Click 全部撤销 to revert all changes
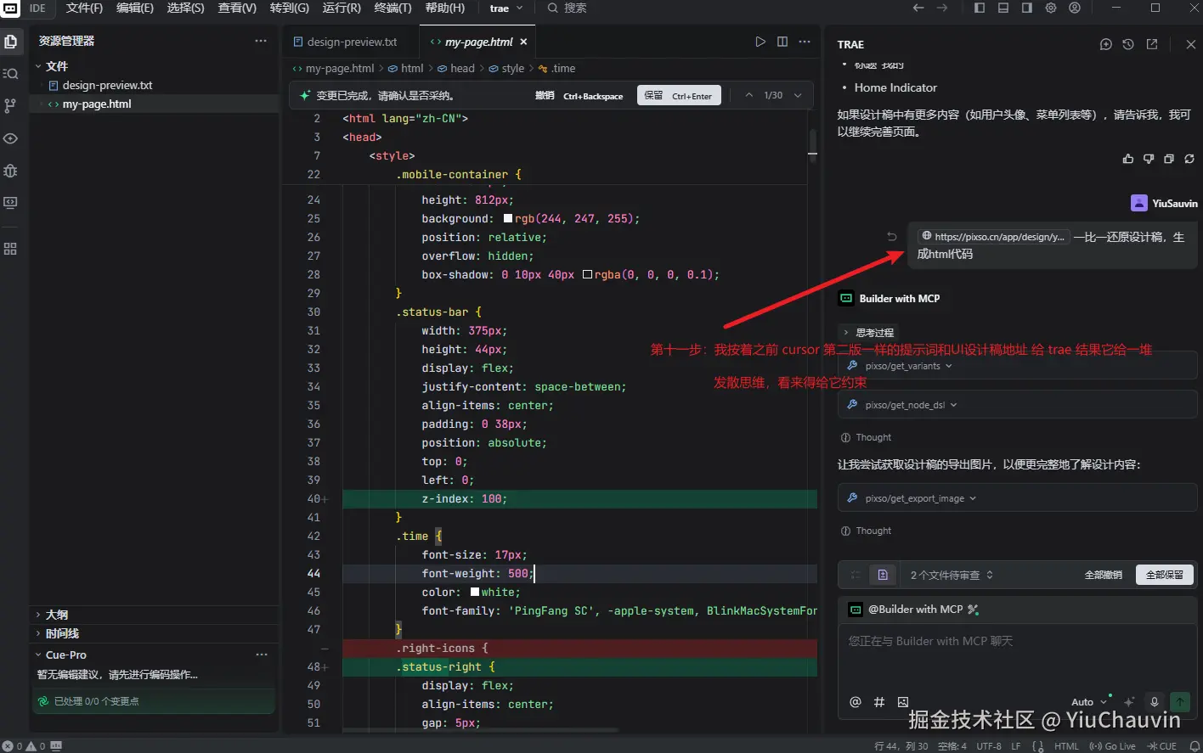This screenshot has width=1203, height=753. click(1103, 575)
